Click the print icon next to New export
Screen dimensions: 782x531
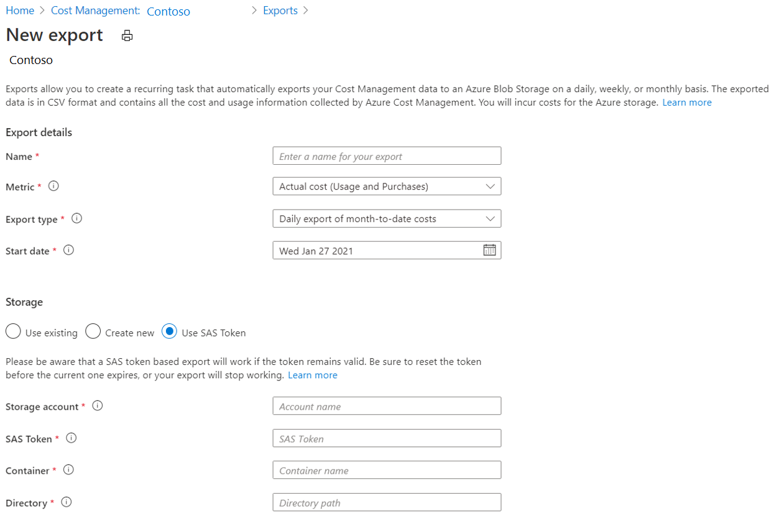pos(127,36)
